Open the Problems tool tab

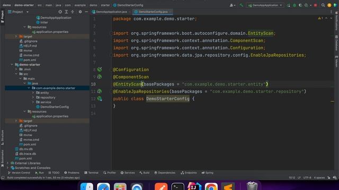click(x=72, y=173)
